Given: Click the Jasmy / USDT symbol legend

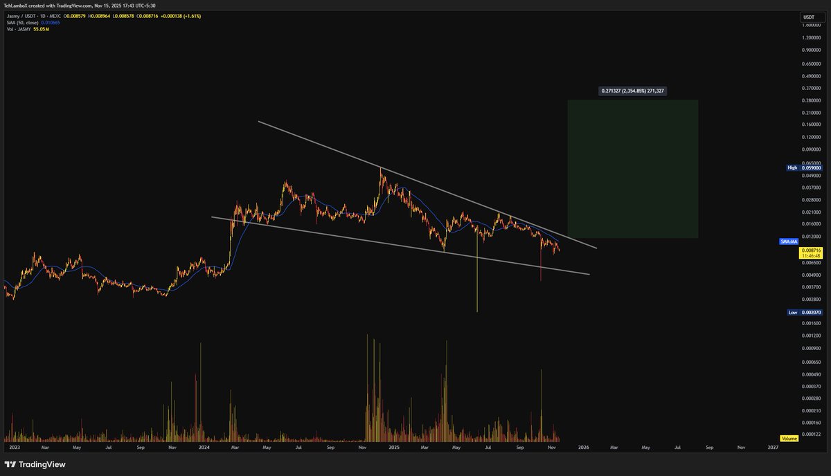Looking at the screenshot, I should tap(34, 15).
